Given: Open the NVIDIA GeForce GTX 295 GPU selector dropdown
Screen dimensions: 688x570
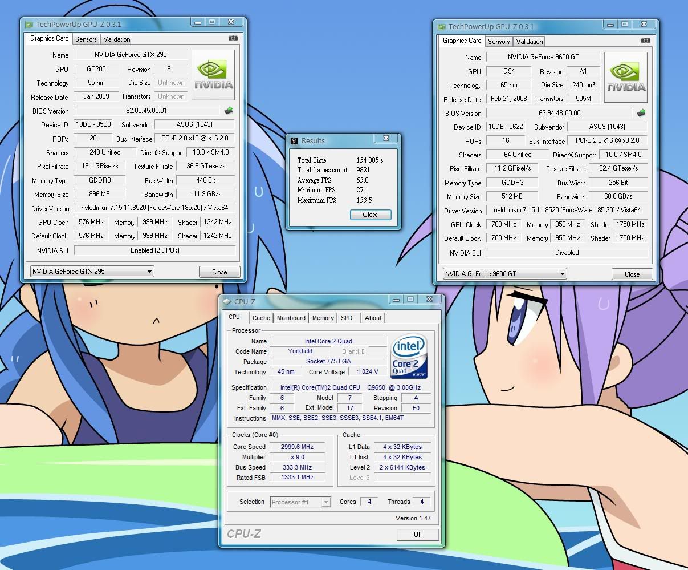Looking at the screenshot, I should pos(92,272).
